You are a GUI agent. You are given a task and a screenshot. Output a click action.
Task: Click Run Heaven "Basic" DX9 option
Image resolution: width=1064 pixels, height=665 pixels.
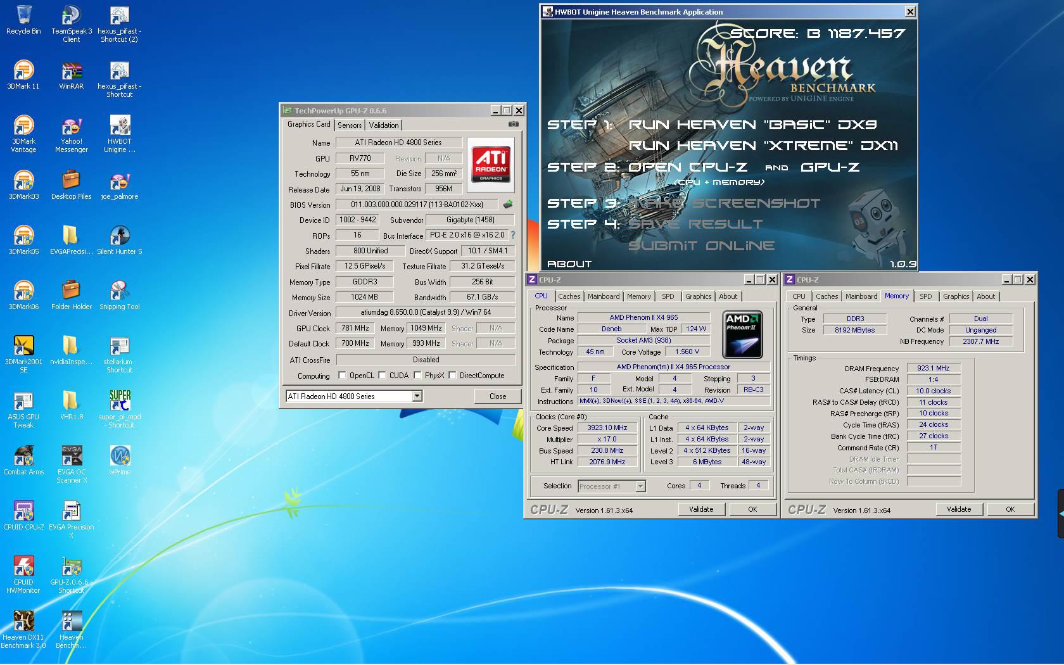(x=752, y=125)
